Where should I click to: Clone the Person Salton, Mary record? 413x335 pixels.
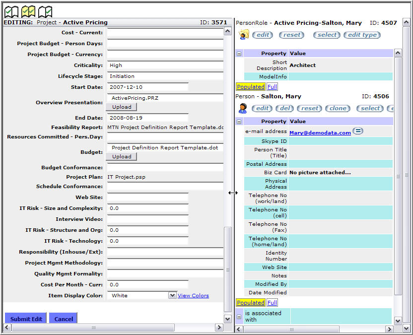click(x=338, y=108)
